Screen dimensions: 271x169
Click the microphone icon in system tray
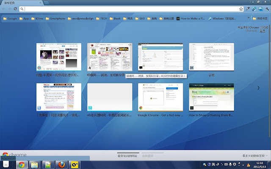pos(230,164)
